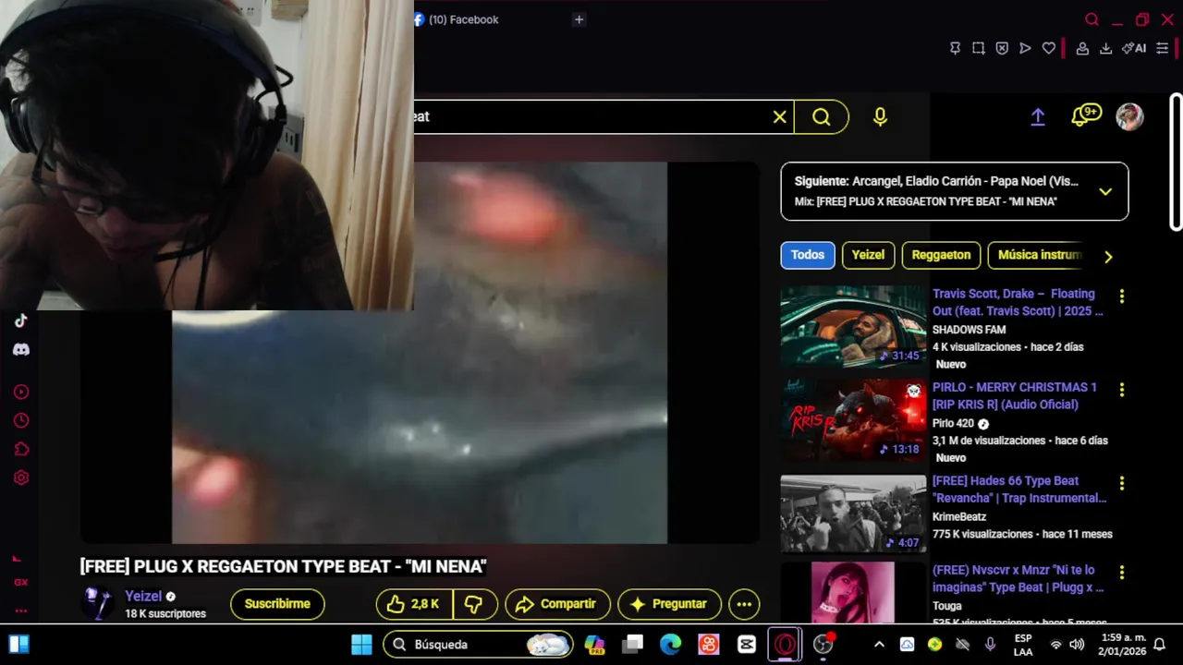Image resolution: width=1183 pixels, height=665 pixels.
Task: Add page to bookmarks with heart icon
Action: tap(1049, 48)
